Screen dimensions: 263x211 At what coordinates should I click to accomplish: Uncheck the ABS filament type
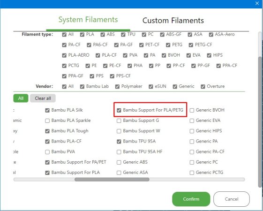[103, 35]
